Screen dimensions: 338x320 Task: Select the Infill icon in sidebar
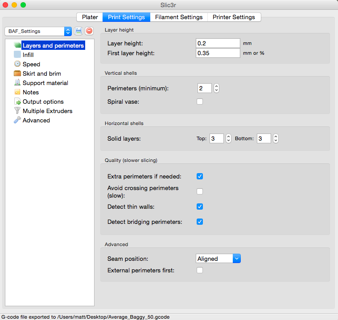coord(17,55)
